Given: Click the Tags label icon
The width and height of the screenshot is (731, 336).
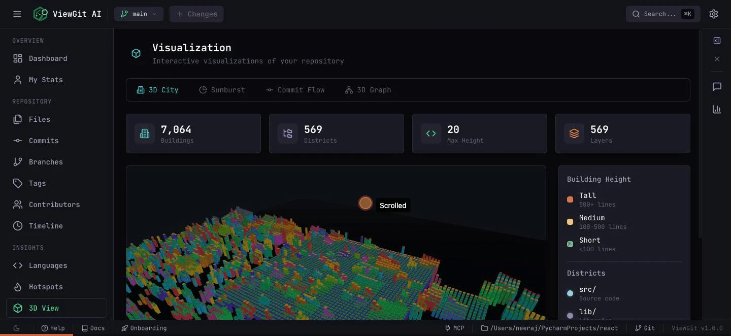Looking at the screenshot, I should pos(18,183).
